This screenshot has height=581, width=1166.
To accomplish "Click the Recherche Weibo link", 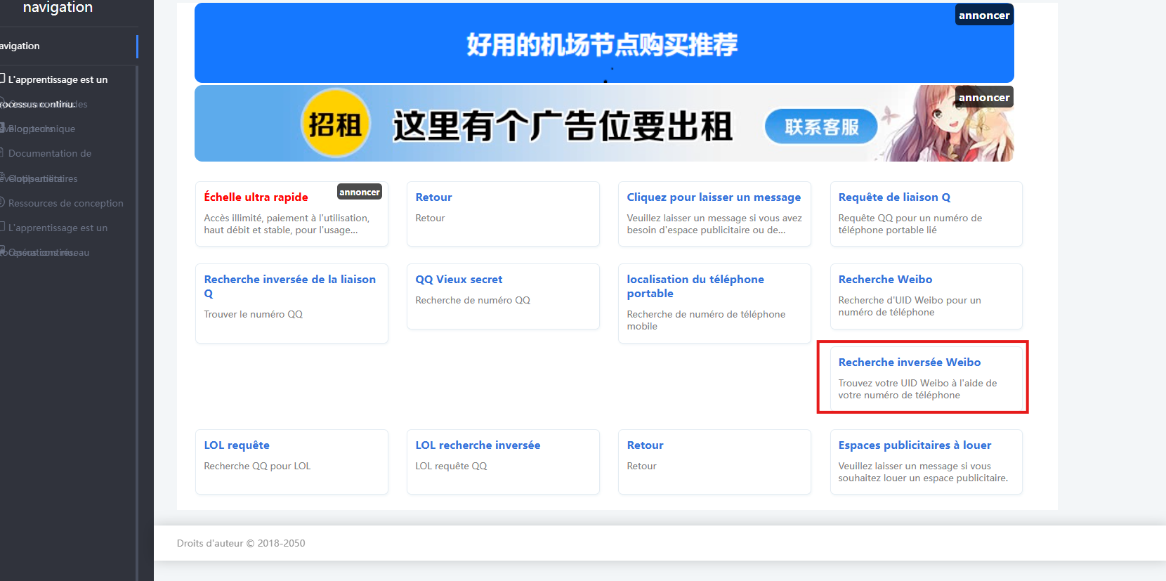I will (x=885, y=280).
